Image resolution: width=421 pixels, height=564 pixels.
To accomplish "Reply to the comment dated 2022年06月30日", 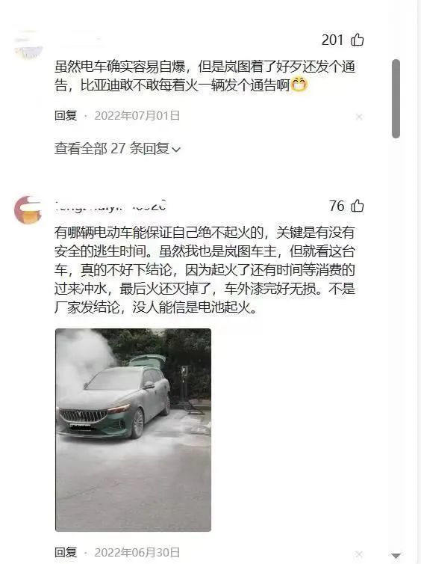I will (x=66, y=552).
